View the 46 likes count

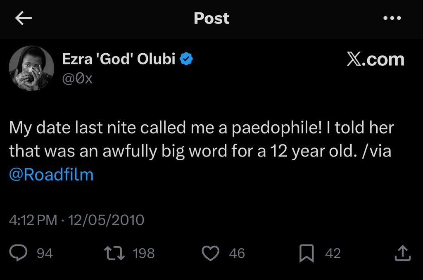tap(237, 253)
